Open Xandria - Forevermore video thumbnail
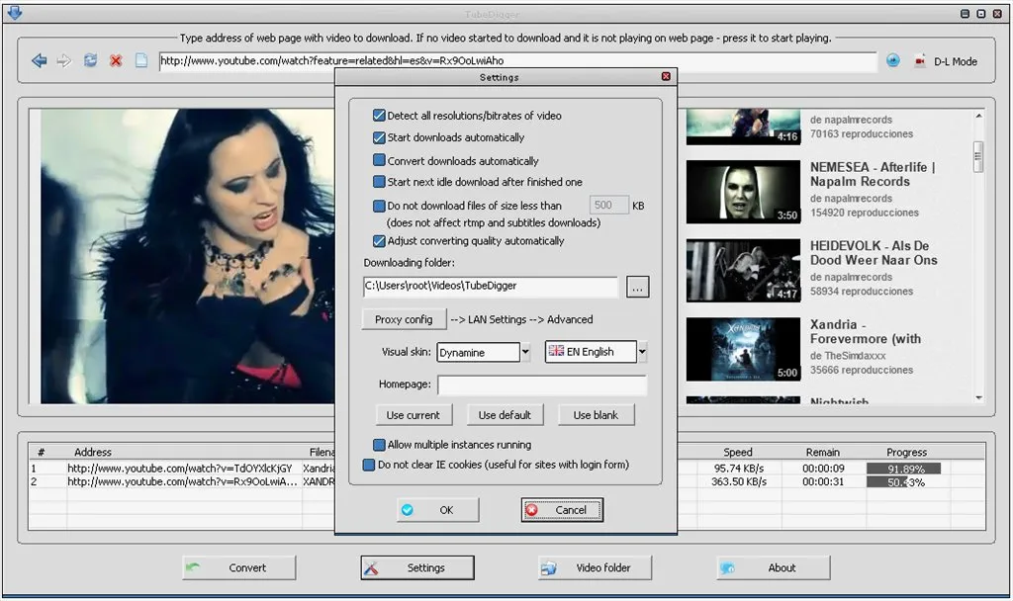 pos(743,349)
